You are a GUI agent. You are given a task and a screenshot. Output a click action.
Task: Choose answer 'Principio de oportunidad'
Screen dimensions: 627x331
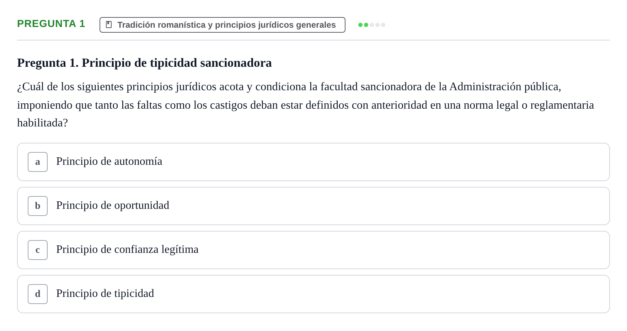313,206
